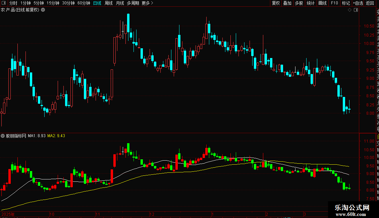
Task: Switch to 分时 time-share chart
Action: pyautogui.click(x=13, y=3)
